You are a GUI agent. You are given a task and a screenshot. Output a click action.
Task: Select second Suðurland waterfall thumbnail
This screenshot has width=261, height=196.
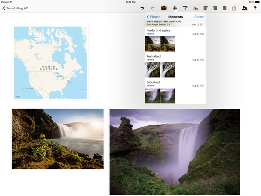[x=168, y=96]
